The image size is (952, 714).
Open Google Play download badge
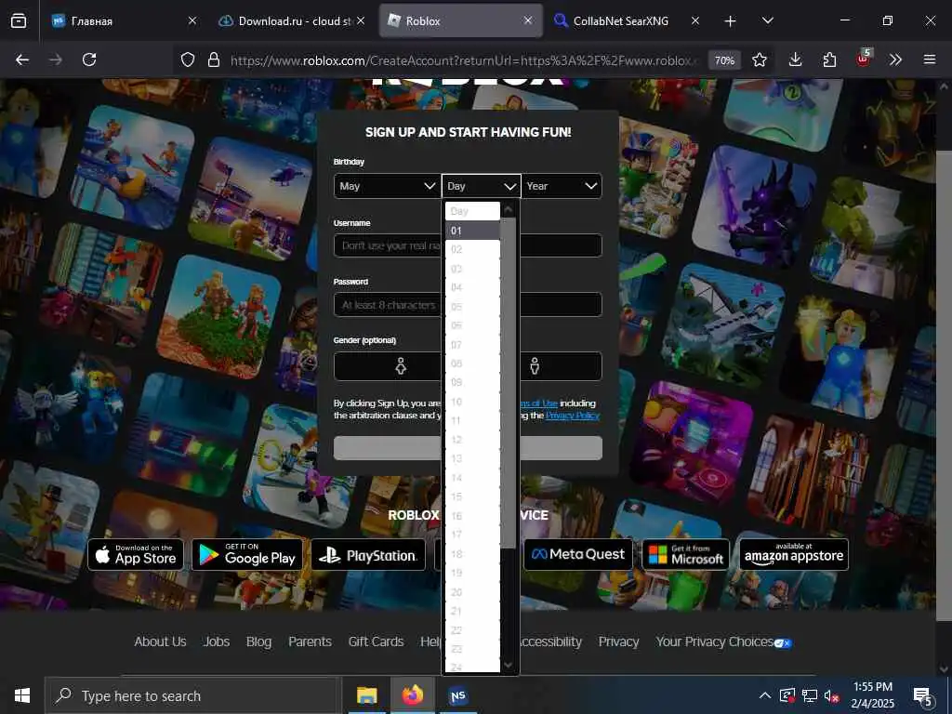[247, 554]
